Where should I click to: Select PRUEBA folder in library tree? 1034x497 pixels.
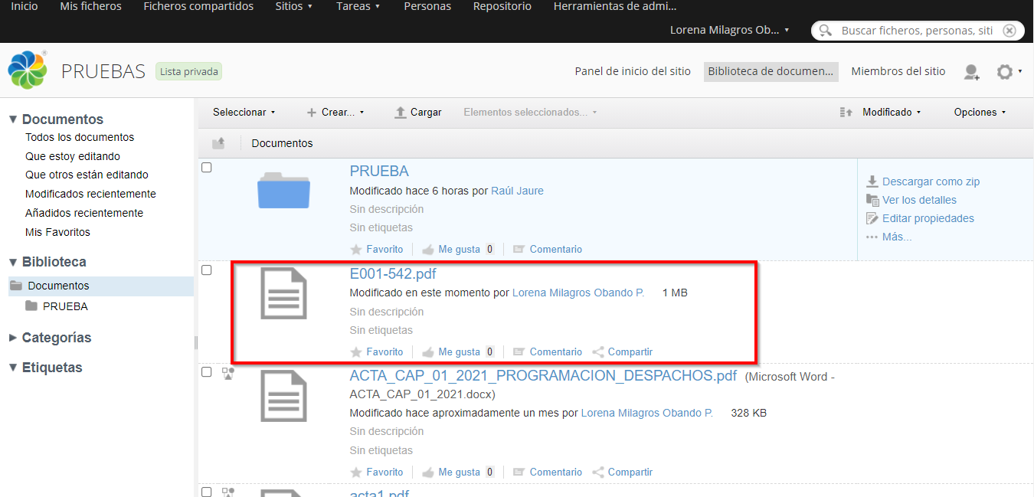point(65,306)
